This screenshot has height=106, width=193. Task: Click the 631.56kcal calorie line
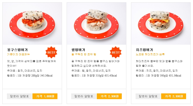(x=159, y=75)
